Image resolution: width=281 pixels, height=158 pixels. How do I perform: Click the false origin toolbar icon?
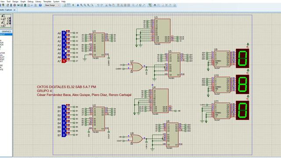pyautogui.click(x=73, y=5)
